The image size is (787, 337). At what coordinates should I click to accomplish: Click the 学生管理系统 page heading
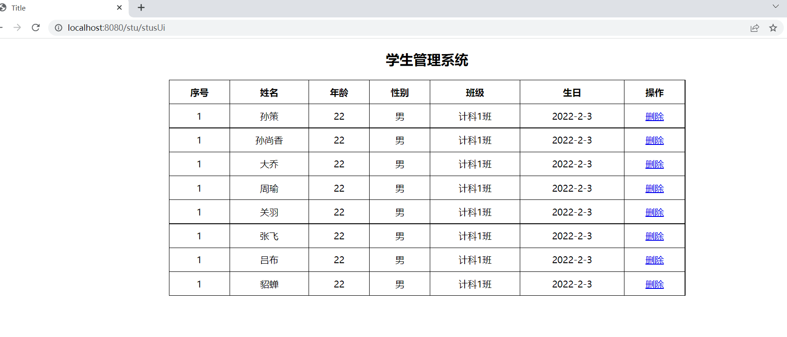click(427, 60)
